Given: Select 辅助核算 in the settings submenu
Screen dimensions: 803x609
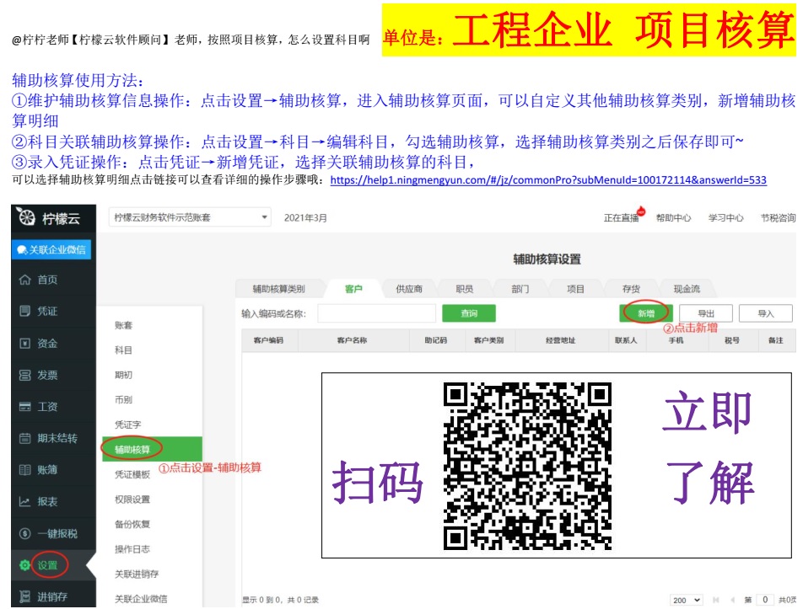Looking at the screenshot, I should [138, 450].
